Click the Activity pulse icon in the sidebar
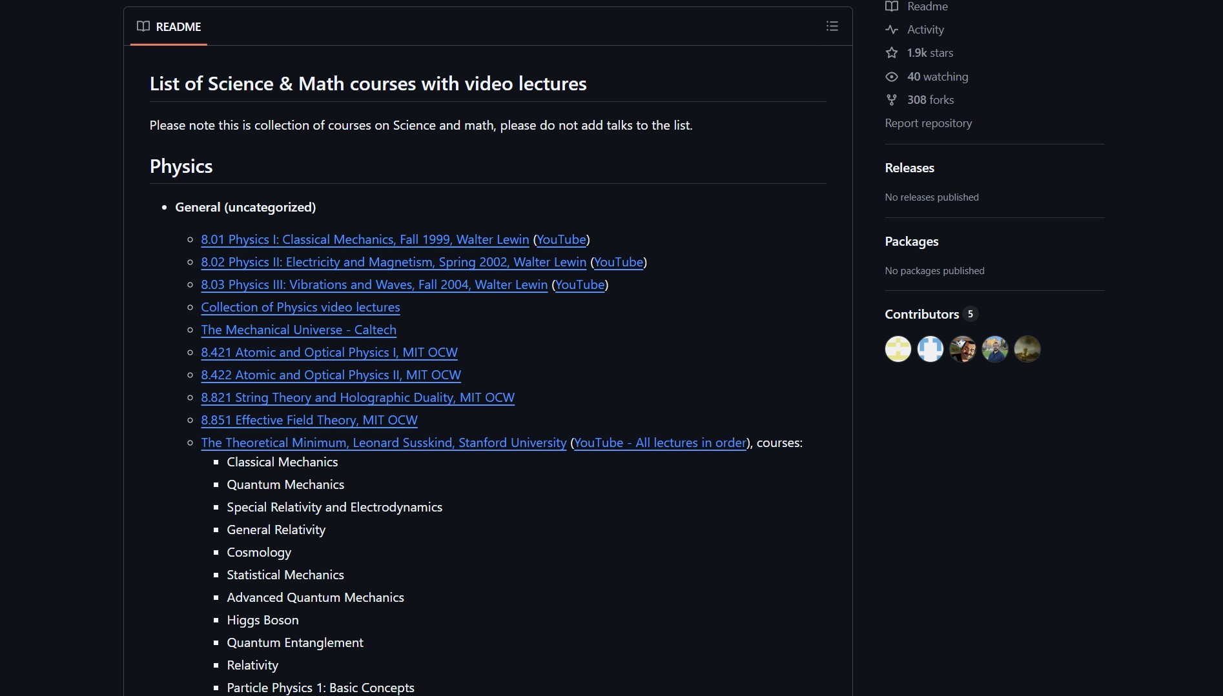This screenshot has height=696, width=1223. pos(892,30)
